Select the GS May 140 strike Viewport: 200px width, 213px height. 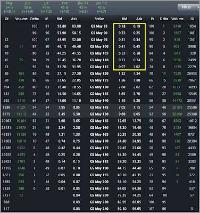pyautogui.click(x=99, y=101)
